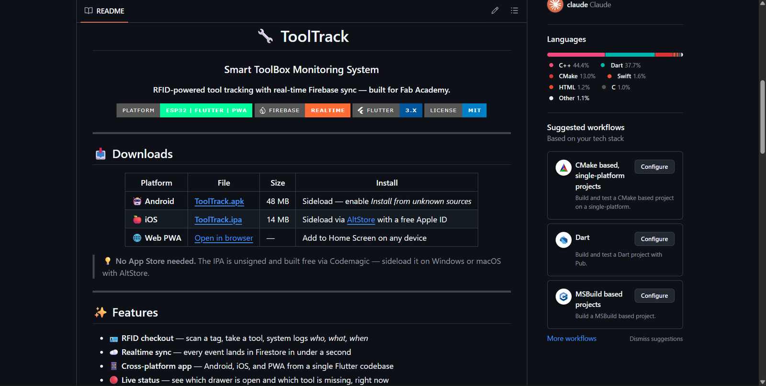Screen dimensions: 766x386
Task: Click the Android robot icon in table
Action: (137, 201)
